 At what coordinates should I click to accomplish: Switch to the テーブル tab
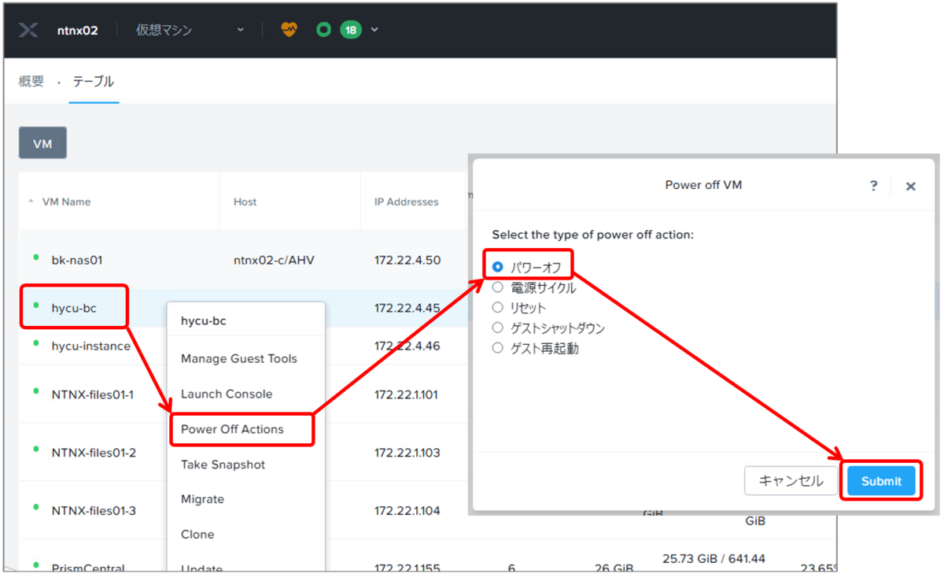coord(94,81)
